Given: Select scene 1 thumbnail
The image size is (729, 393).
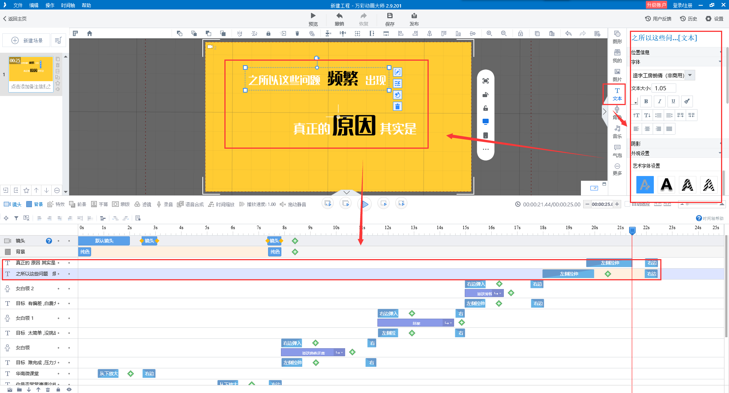Looking at the screenshot, I should coord(31,69).
